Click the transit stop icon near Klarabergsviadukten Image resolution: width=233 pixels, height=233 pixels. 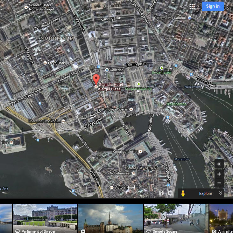coord(40,103)
